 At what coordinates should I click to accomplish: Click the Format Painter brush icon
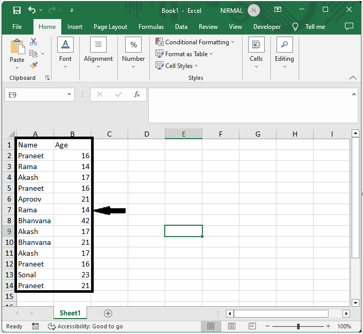[x=33, y=65]
